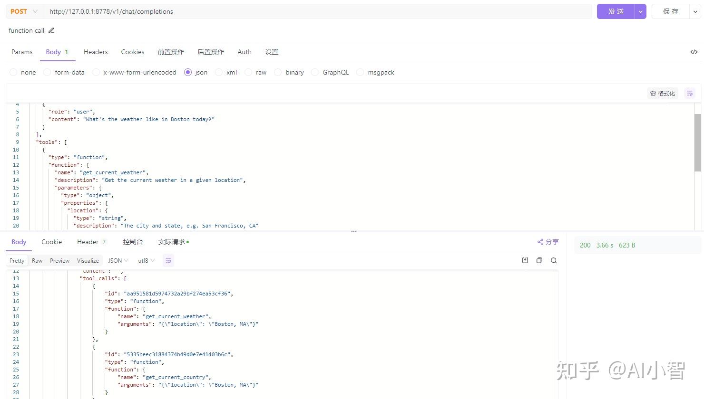
Task: Expand the JSON format dropdown in response
Action: pyautogui.click(x=118, y=260)
